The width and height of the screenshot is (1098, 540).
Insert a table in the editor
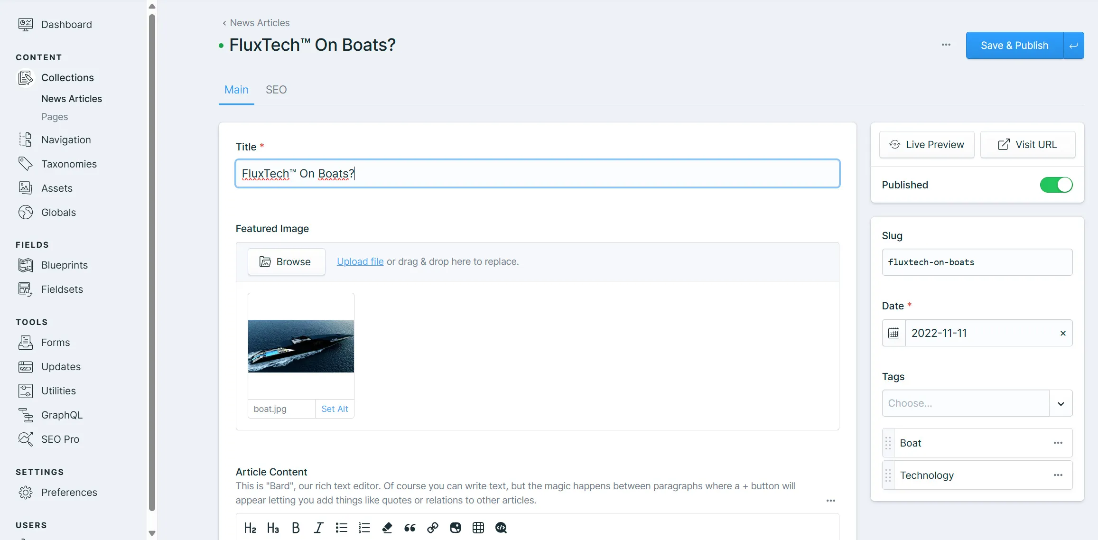[x=478, y=528]
